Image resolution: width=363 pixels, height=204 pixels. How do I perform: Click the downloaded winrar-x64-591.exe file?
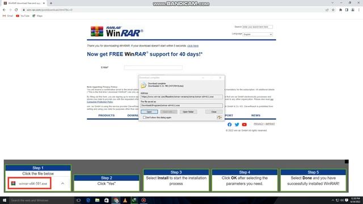tap(29, 184)
